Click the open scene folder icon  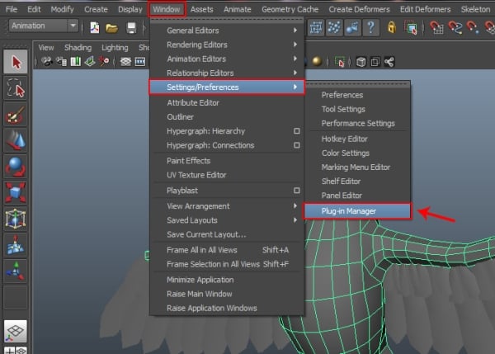click(x=112, y=26)
